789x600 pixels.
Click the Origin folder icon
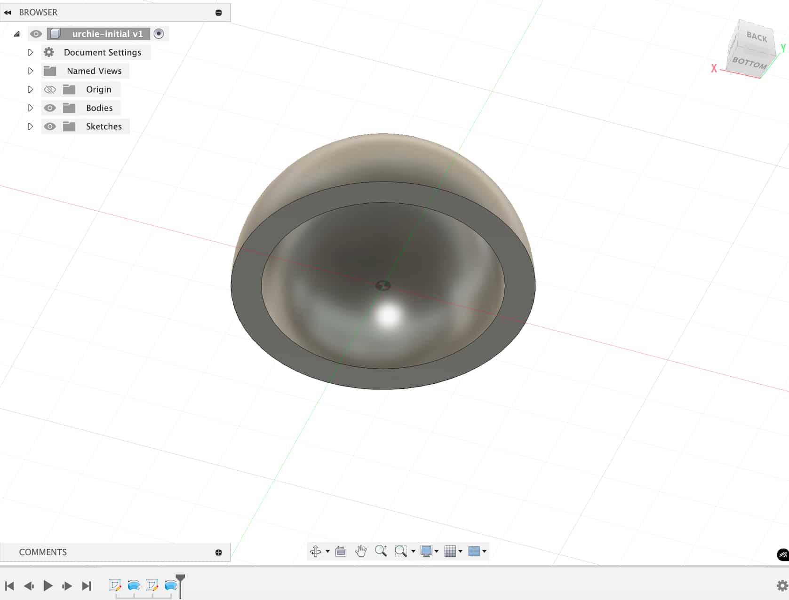click(x=69, y=89)
